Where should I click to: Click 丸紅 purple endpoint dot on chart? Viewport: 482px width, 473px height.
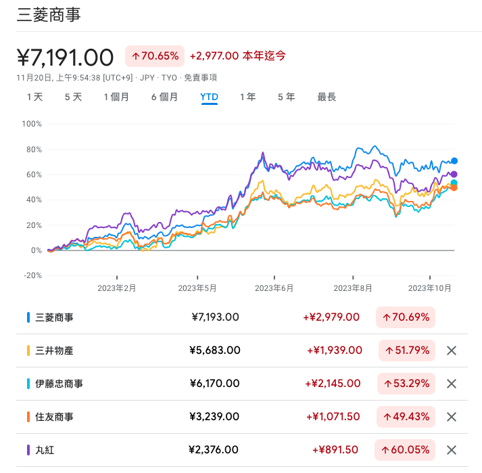(x=454, y=175)
